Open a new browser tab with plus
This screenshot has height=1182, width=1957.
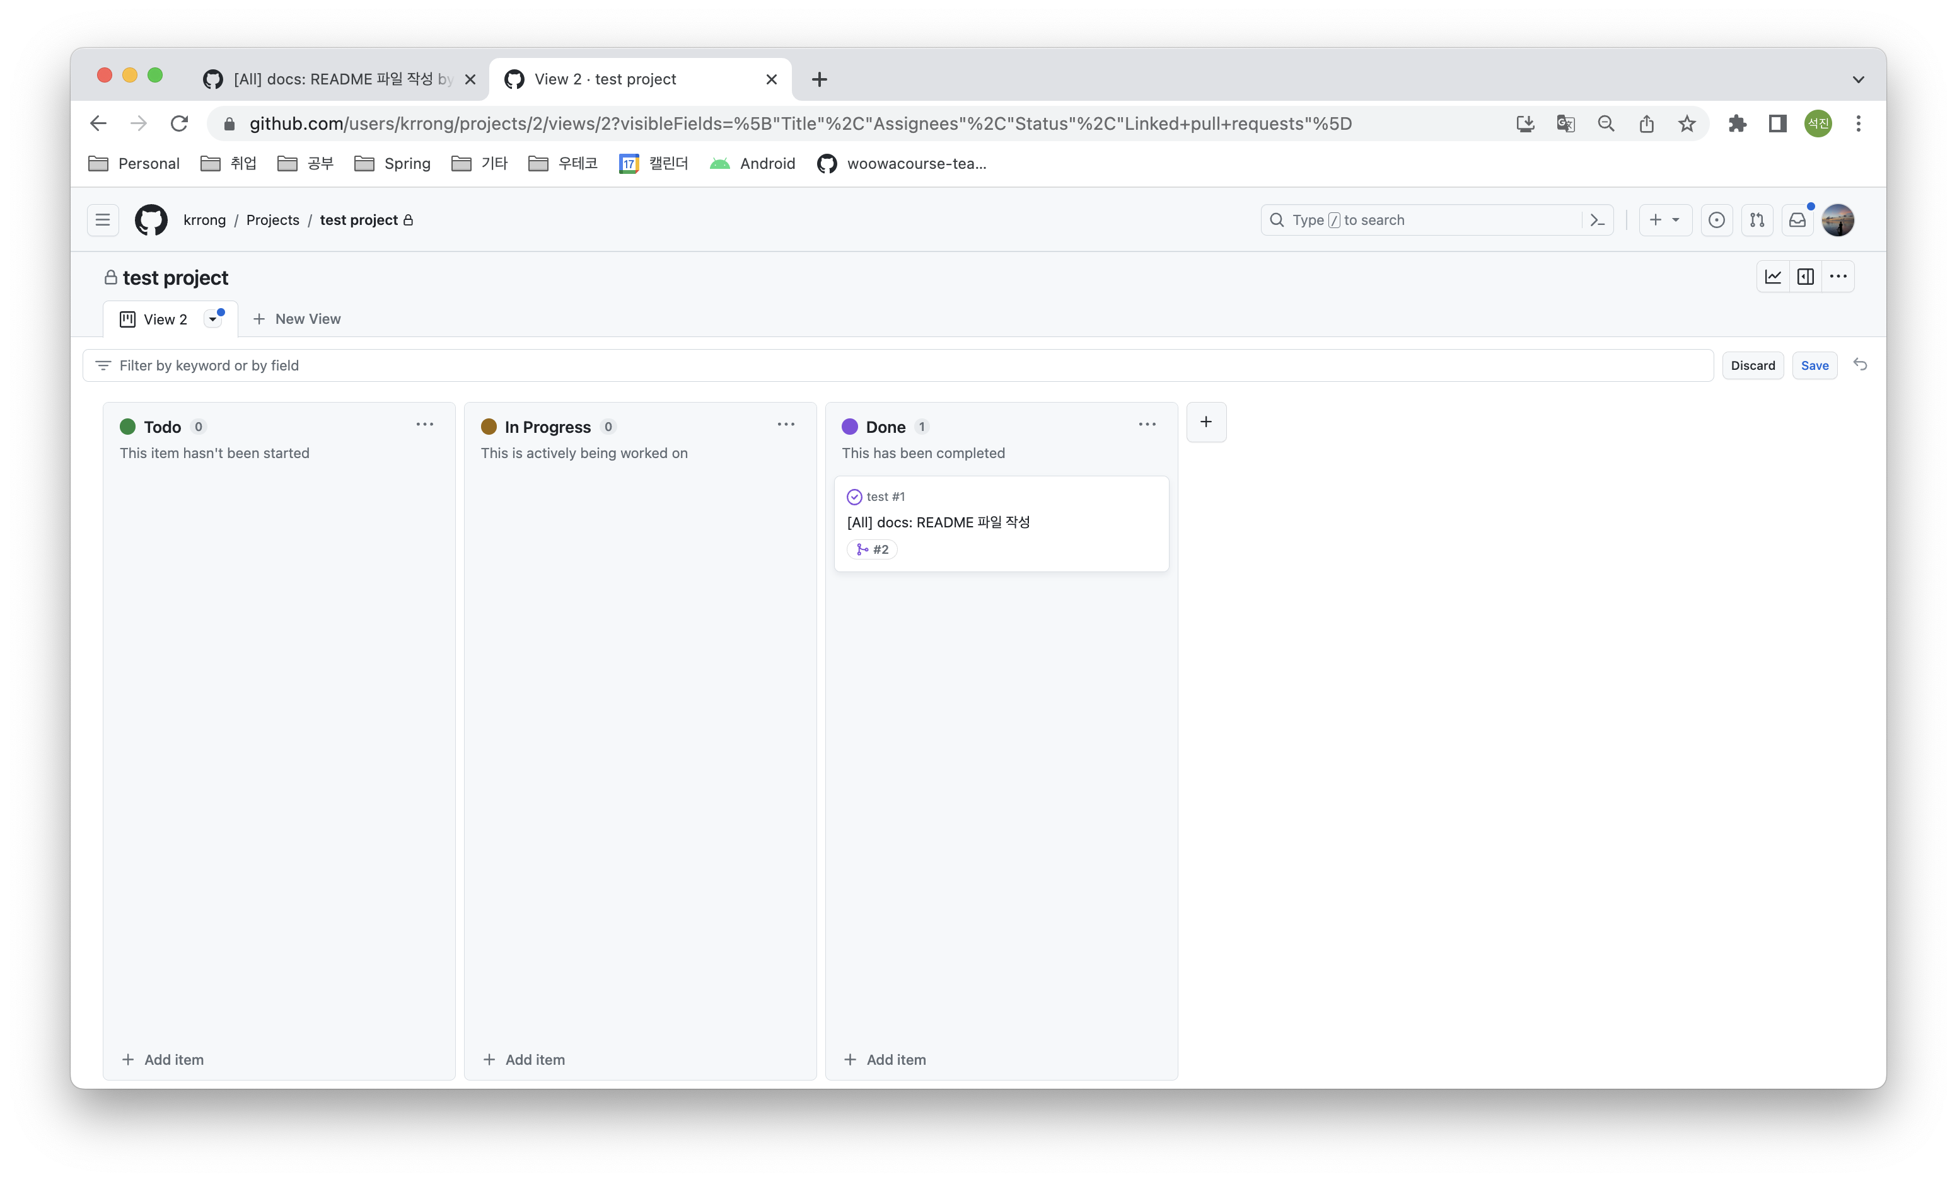click(819, 79)
